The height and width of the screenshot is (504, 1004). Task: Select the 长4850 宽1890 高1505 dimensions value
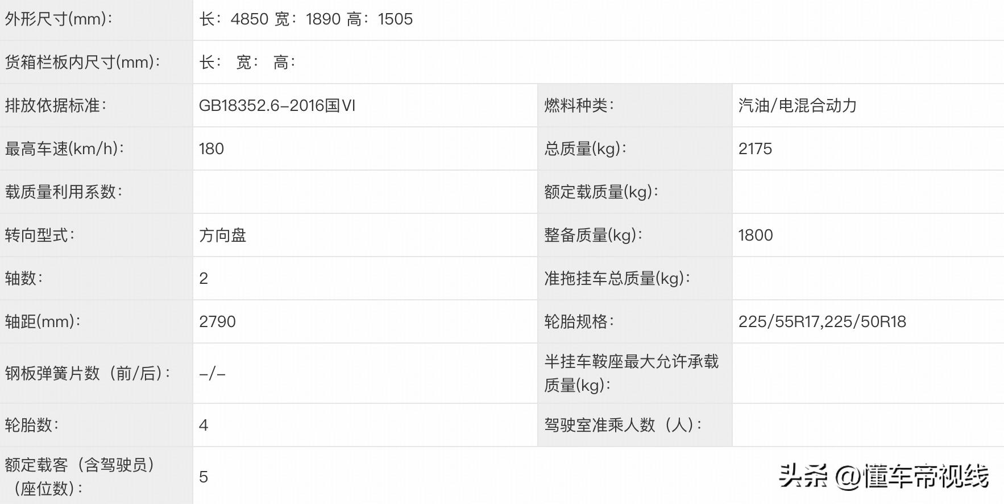pyautogui.click(x=306, y=19)
